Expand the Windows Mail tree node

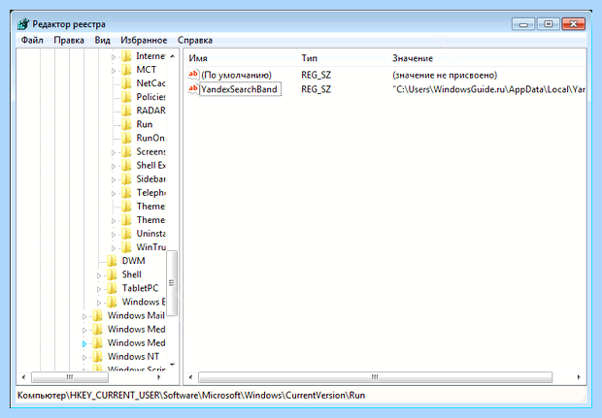pos(84,317)
